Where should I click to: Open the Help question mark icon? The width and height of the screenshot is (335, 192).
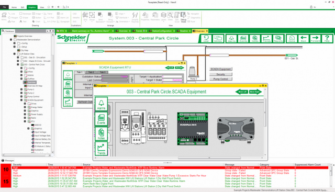click(x=327, y=39)
